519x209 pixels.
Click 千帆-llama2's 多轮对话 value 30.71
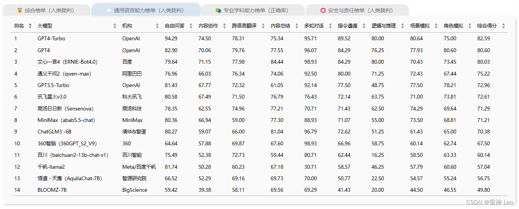[310, 167]
